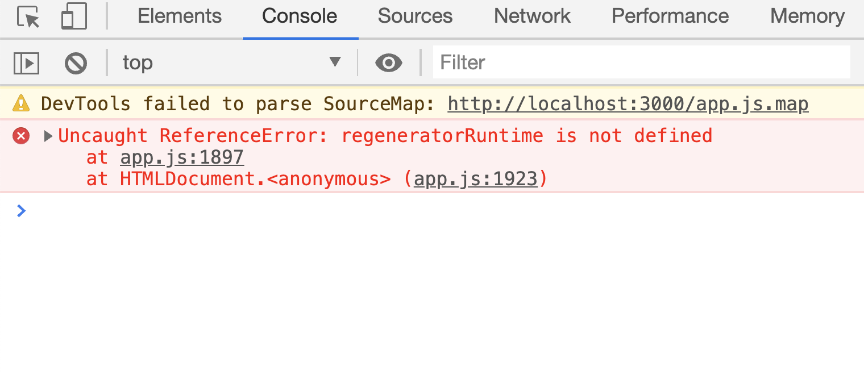Click the red error circle icon
Viewport: 864px width, 375px height.
click(x=21, y=136)
